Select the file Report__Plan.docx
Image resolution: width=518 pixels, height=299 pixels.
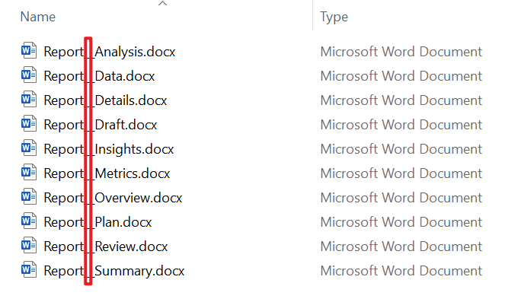(98, 222)
